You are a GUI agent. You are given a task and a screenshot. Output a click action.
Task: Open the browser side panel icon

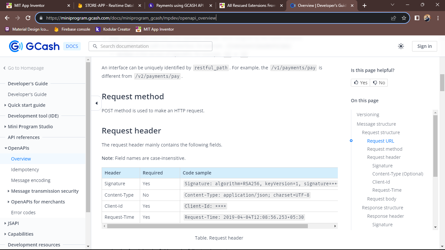[417, 18]
